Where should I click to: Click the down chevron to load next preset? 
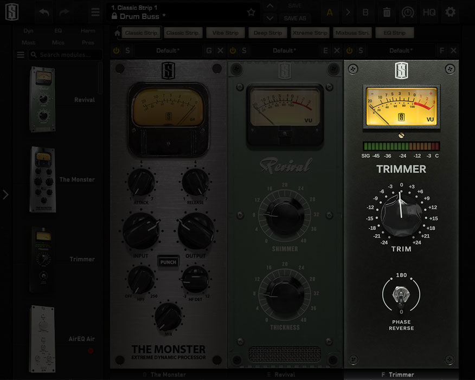tap(269, 18)
